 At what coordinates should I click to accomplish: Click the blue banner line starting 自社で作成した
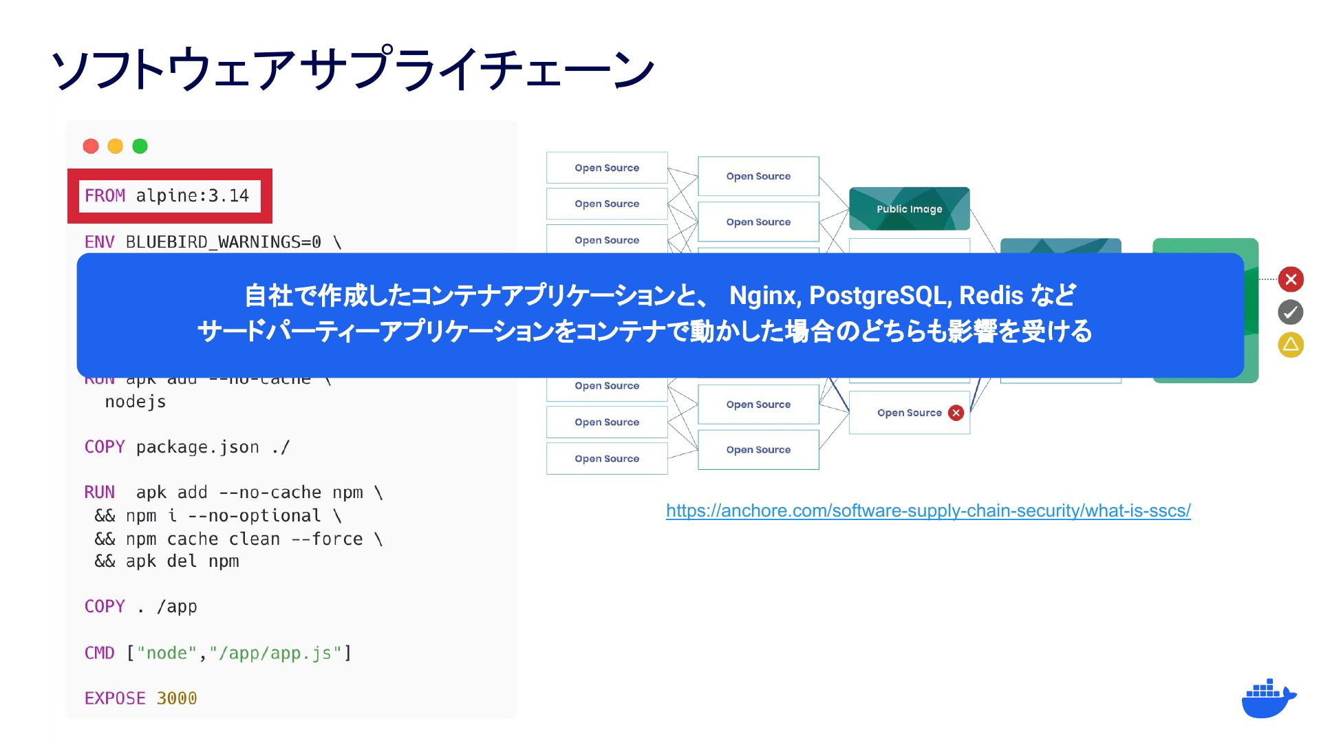(660, 295)
